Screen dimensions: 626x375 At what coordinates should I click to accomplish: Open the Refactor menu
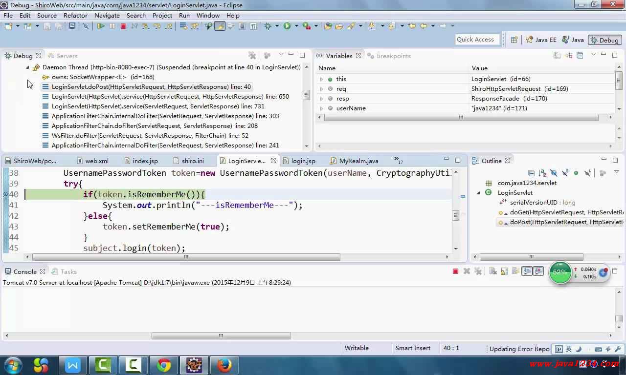75,15
